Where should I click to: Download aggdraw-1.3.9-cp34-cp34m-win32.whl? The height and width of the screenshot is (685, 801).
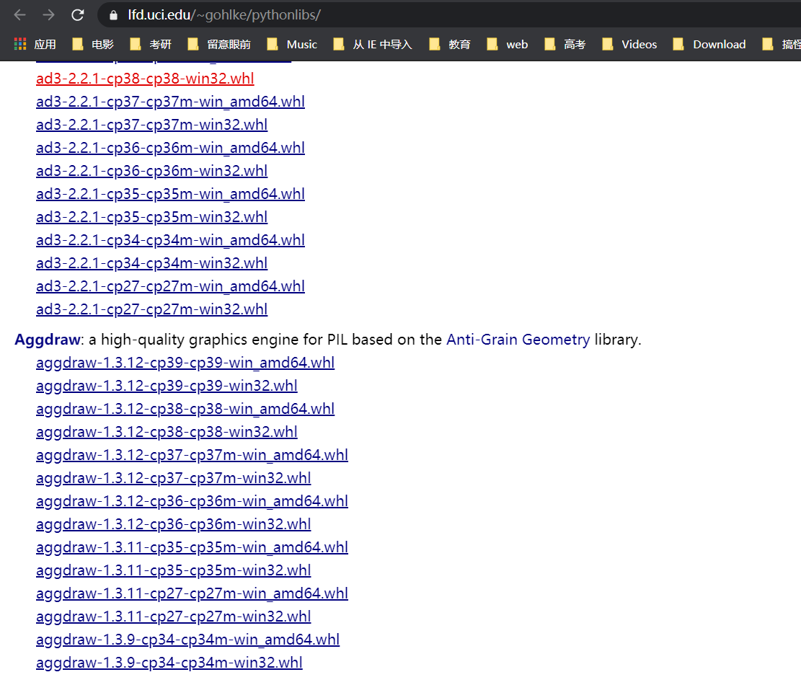click(x=169, y=663)
